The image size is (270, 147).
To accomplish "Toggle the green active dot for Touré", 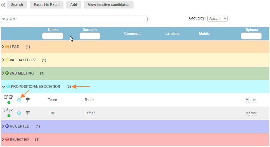I will click(x=9, y=103).
